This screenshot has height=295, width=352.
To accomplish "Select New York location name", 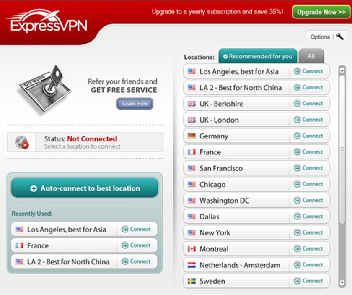I will click(x=215, y=233).
